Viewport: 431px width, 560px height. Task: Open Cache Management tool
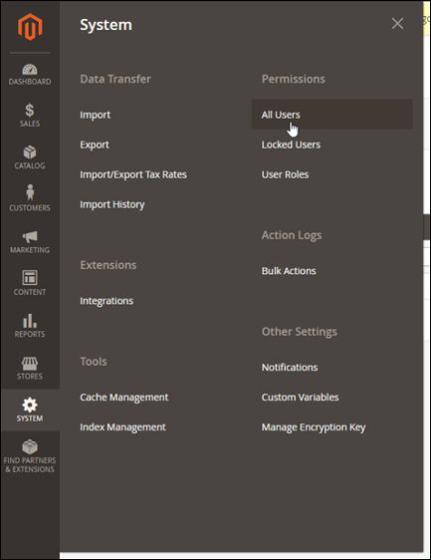(x=123, y=398)
